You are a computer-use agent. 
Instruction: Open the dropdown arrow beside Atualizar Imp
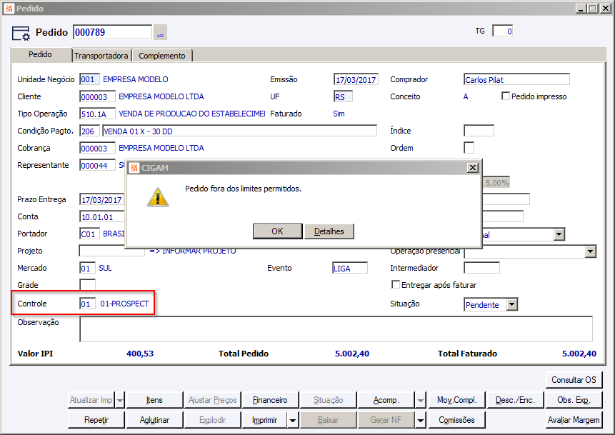[x=120, y=401]
